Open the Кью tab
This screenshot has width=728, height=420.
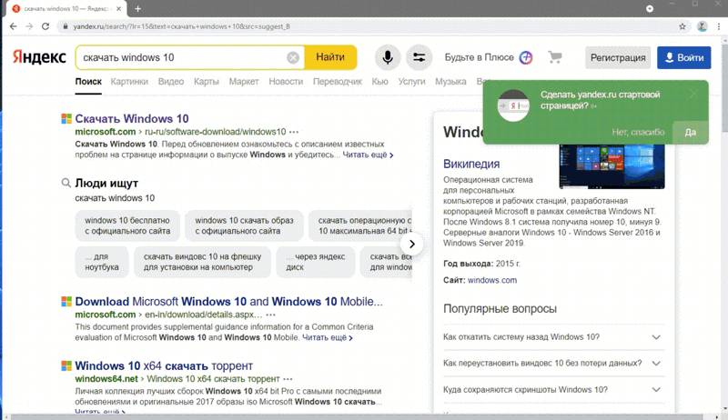(379, 82)
